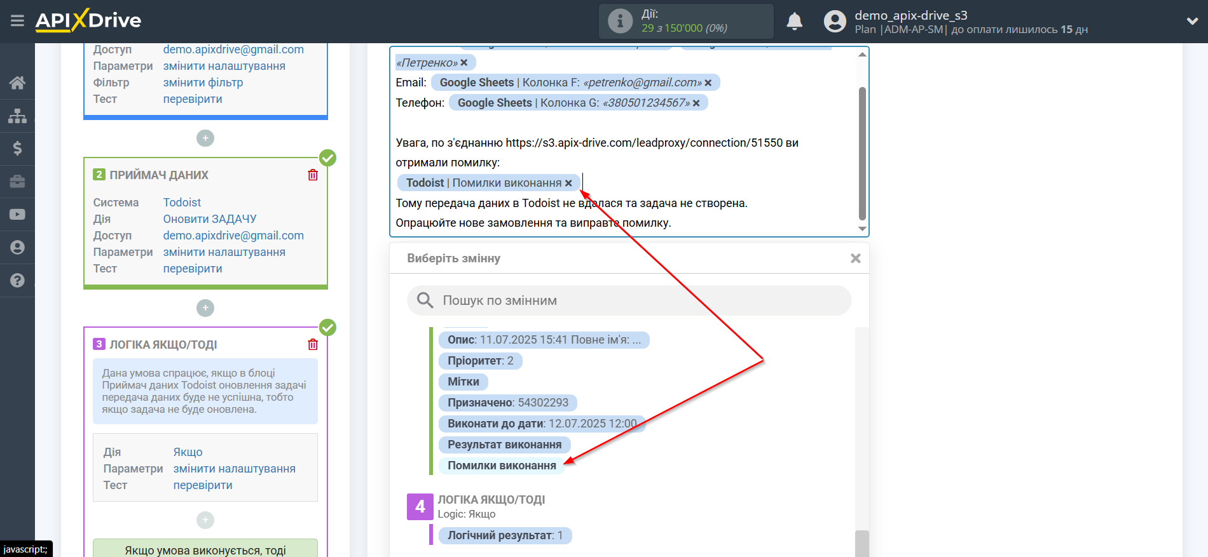This screenshot has height=557, width=1208.
Task: Click перевірити in the top source block
Action: point(193,99)
